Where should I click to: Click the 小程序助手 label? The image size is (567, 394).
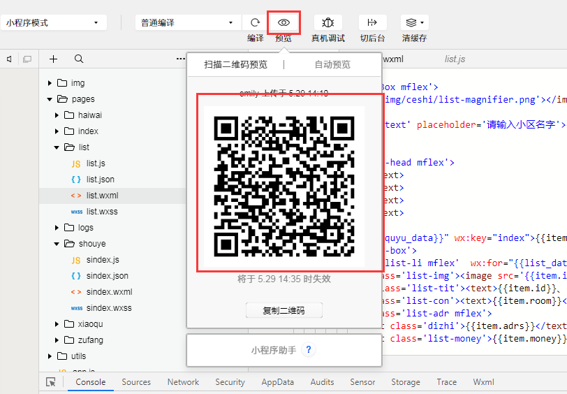pos(274,350)
